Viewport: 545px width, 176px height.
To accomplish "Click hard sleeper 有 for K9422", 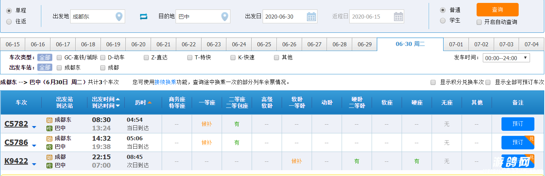I will tap(357, 161).
